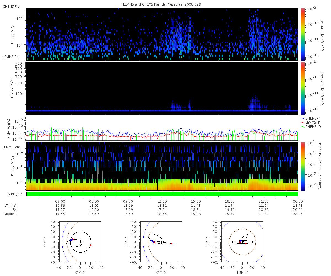Click the red marker in KSM-X/KSM-Y orbit plot
This screenshot has width=331, height=276.
click(90, 245)
